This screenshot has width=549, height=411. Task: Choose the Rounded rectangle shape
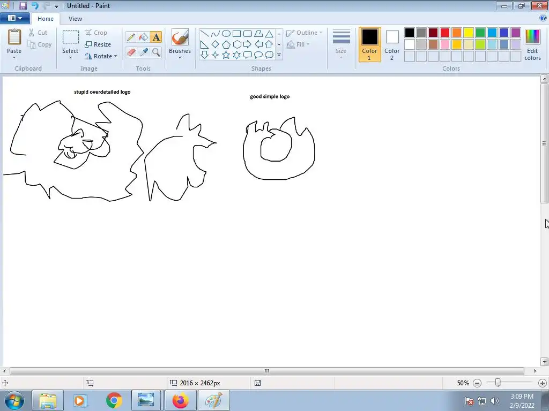(x=248, y=34)
